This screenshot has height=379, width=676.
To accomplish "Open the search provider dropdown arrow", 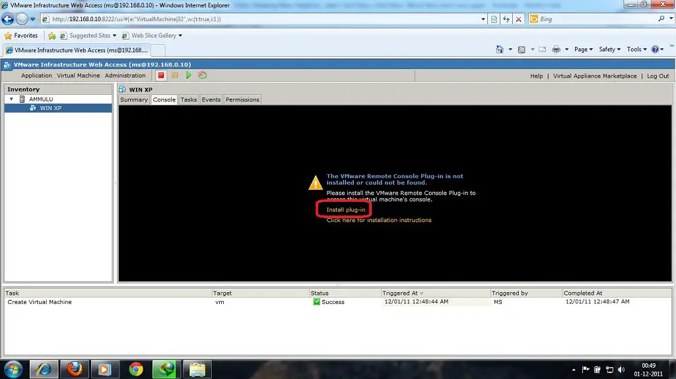I will pos(671,19).
